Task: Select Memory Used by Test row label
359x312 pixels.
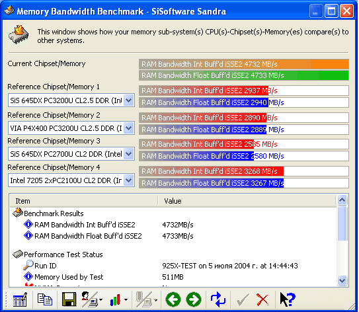Action: pos(69,277)
